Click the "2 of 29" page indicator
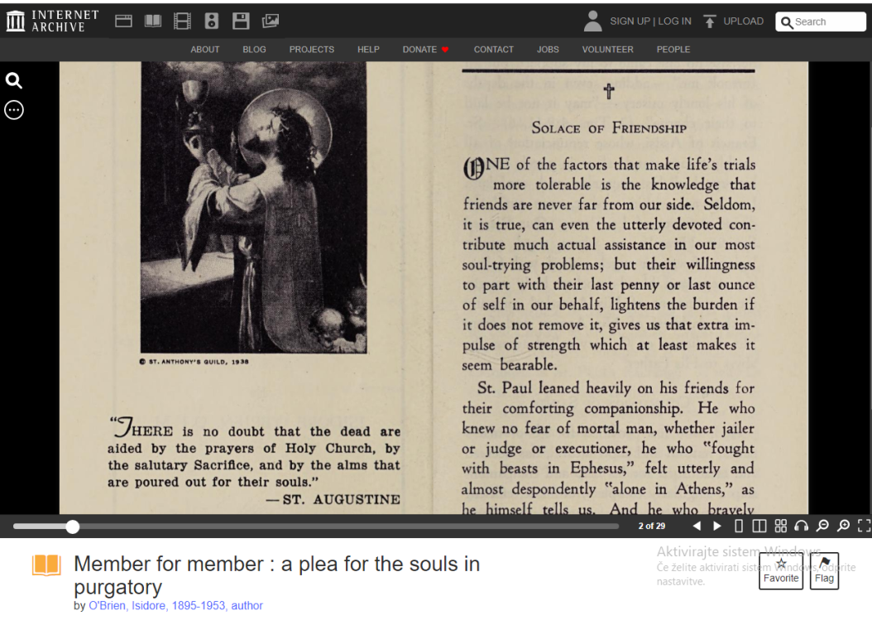The height and width of the screenshot is (620, 872). [x=651, y=526]
